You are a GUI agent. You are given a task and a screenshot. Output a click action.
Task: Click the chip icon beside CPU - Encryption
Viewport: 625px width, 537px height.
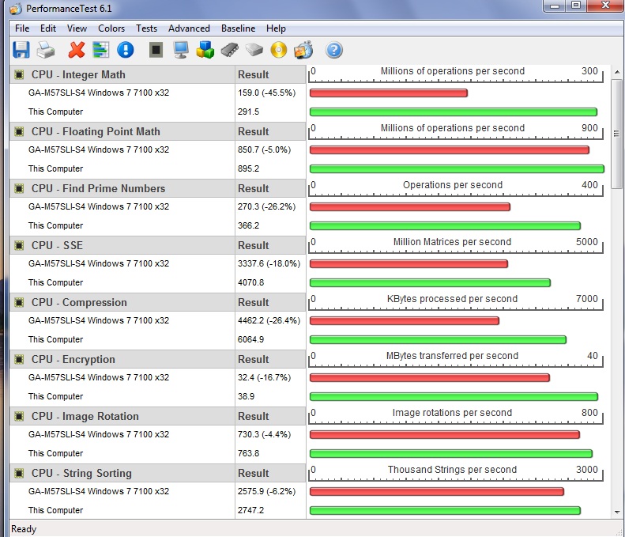click(x=19, y=360)
